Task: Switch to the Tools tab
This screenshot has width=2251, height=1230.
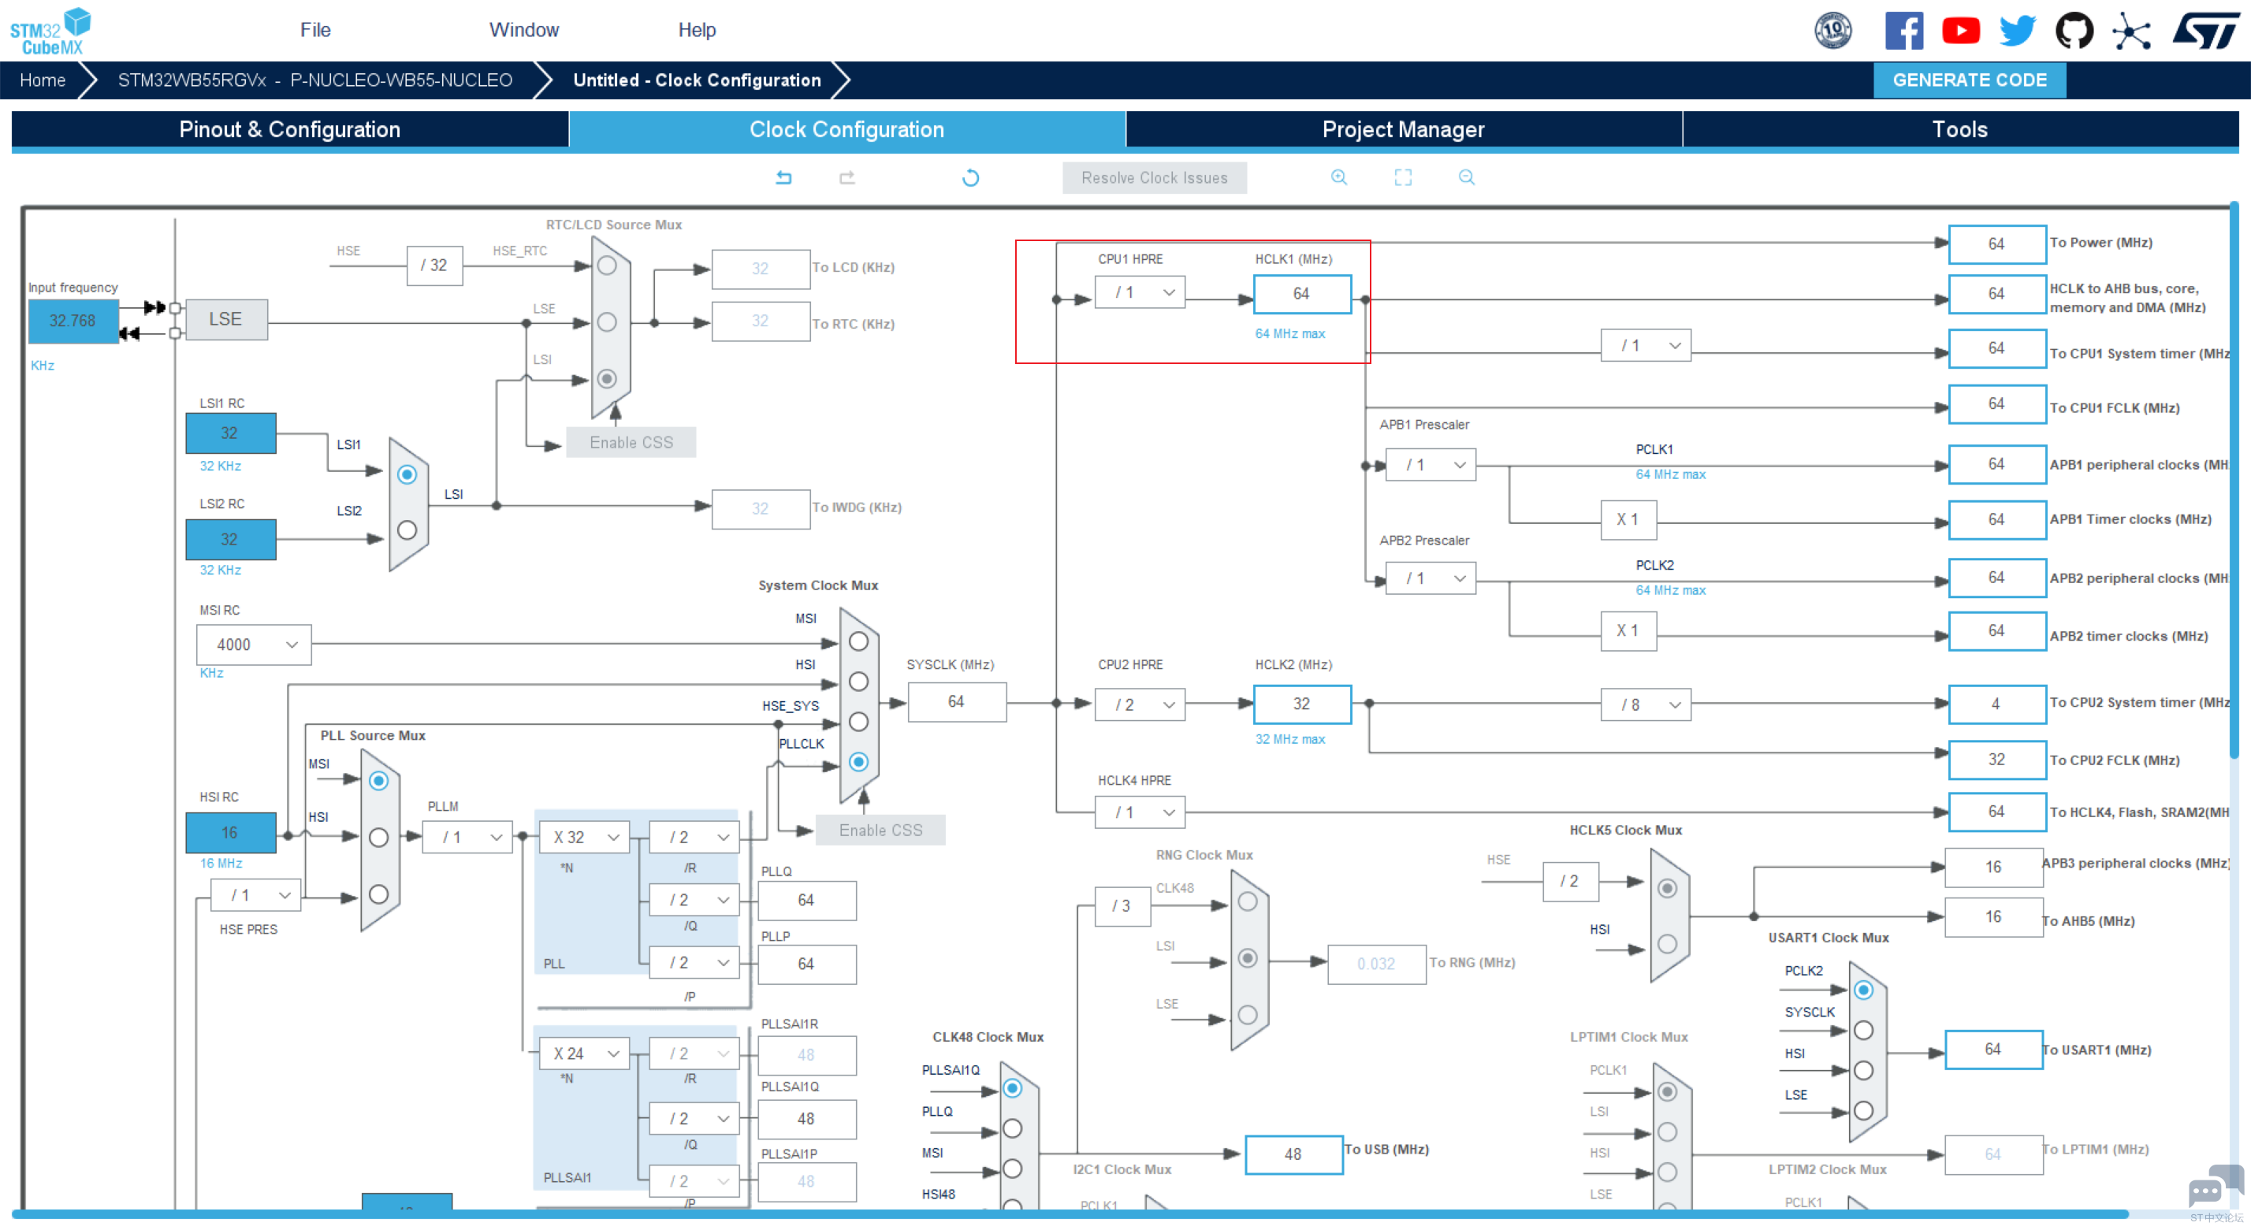Action: 1960,129
